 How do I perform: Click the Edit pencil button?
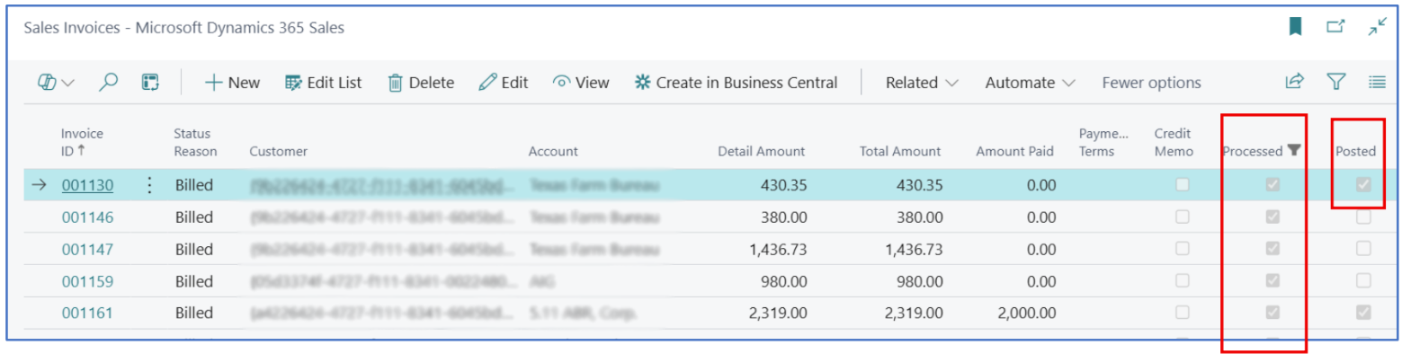tap(504, 83)
